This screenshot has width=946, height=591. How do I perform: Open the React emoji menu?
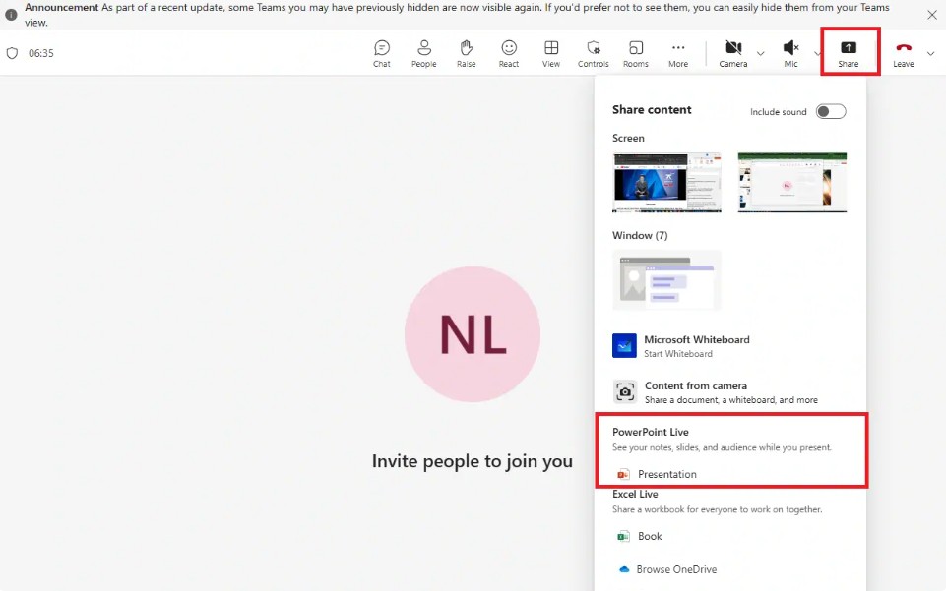(509, 53)
